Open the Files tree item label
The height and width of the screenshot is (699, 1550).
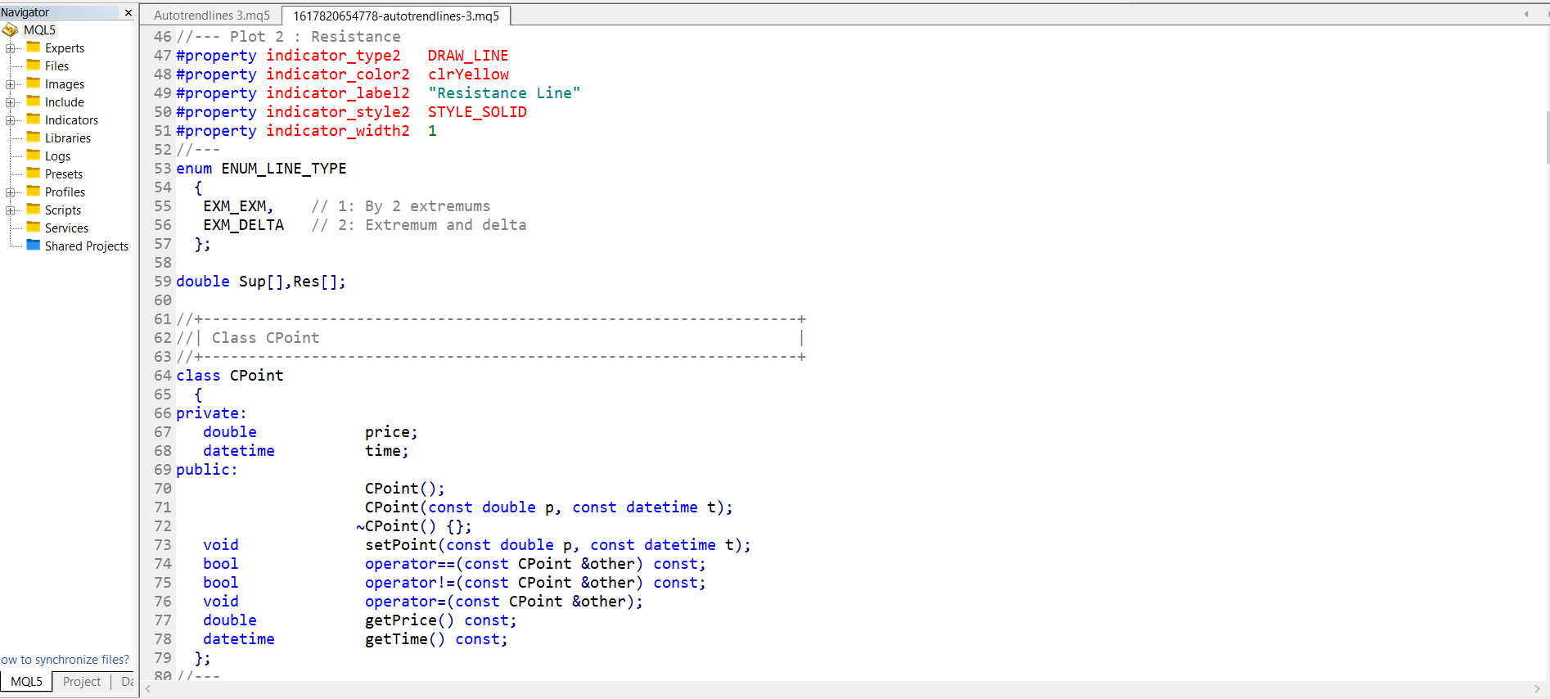[56, 66]
